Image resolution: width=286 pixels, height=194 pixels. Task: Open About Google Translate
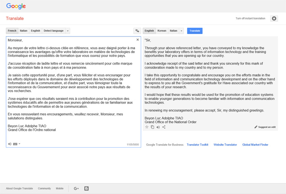coord(19,188)
